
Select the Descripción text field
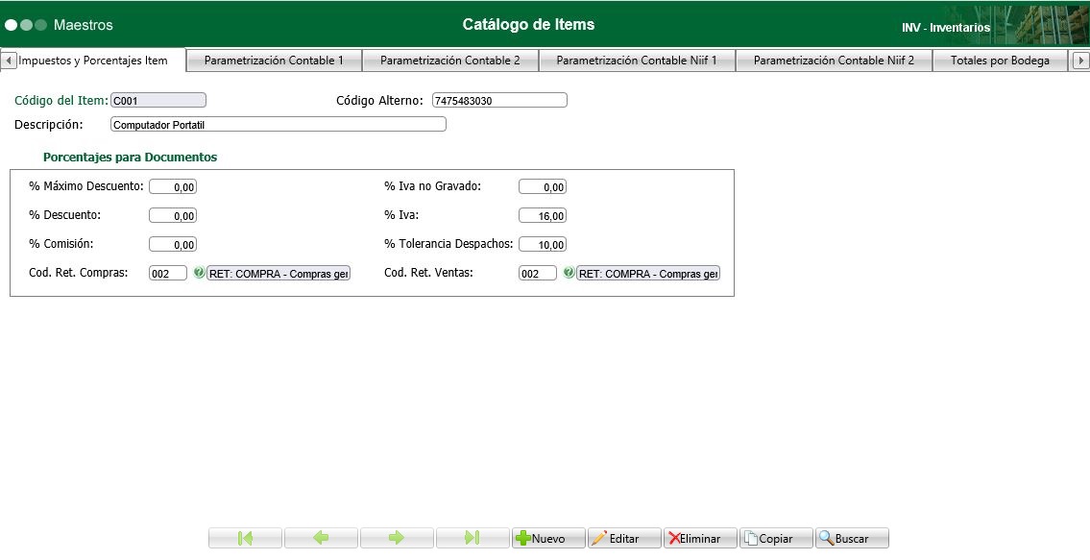pyautogui.click(x=279, y=124)
